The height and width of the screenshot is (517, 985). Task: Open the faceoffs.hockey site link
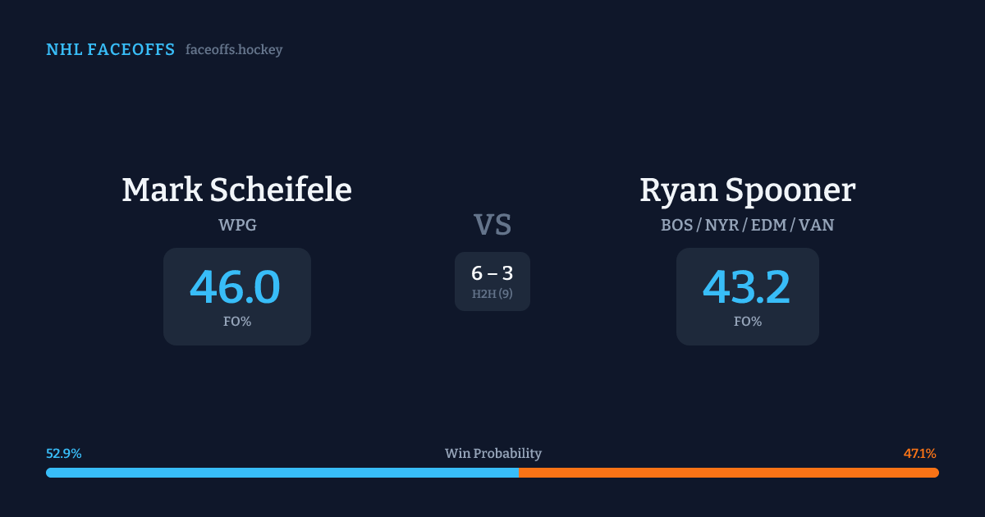(234, 50)
